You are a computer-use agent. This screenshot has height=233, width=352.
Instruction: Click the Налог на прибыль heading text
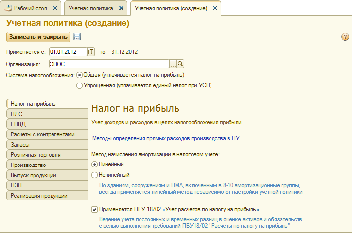click(x=135, y=108)
